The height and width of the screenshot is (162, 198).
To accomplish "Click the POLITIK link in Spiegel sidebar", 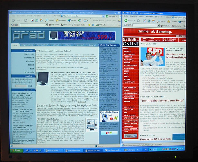I will click(x=128, y=51).
